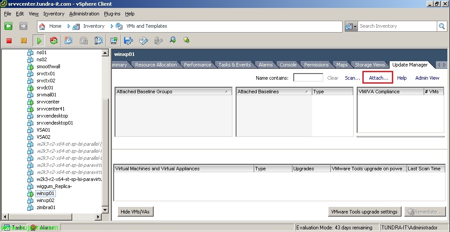
Task: Click the gray Forward navigation arrow
Action: [23, 26]
